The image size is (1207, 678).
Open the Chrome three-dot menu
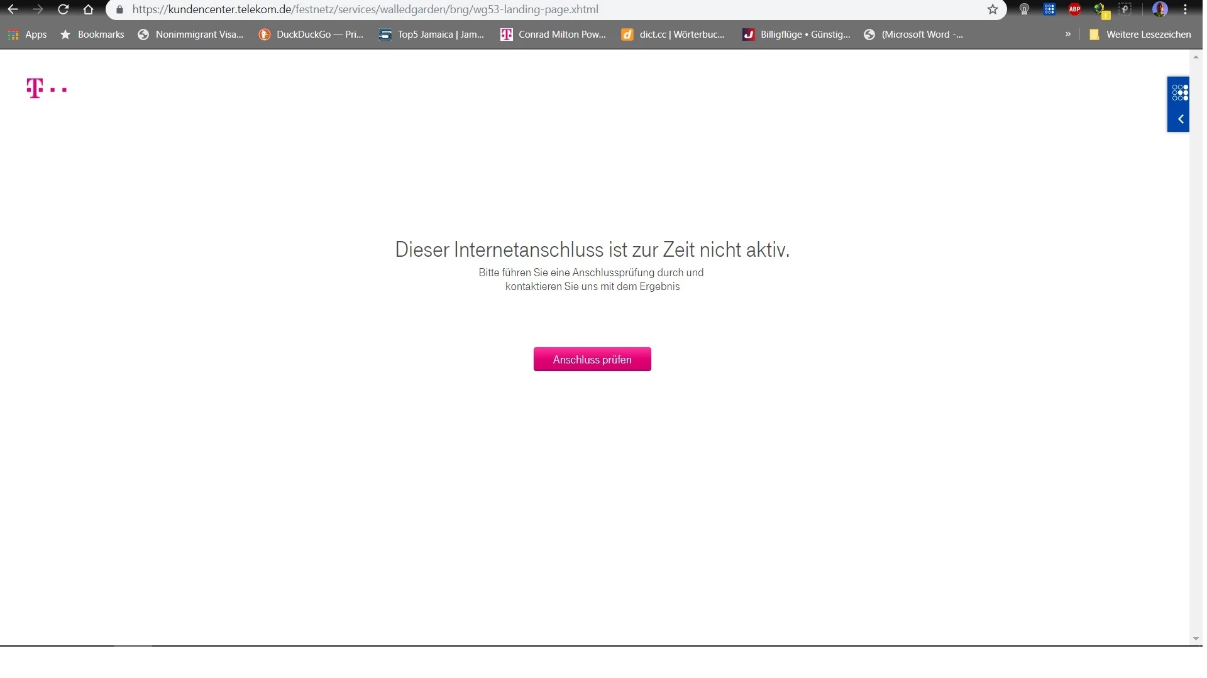pos(1185,9)
